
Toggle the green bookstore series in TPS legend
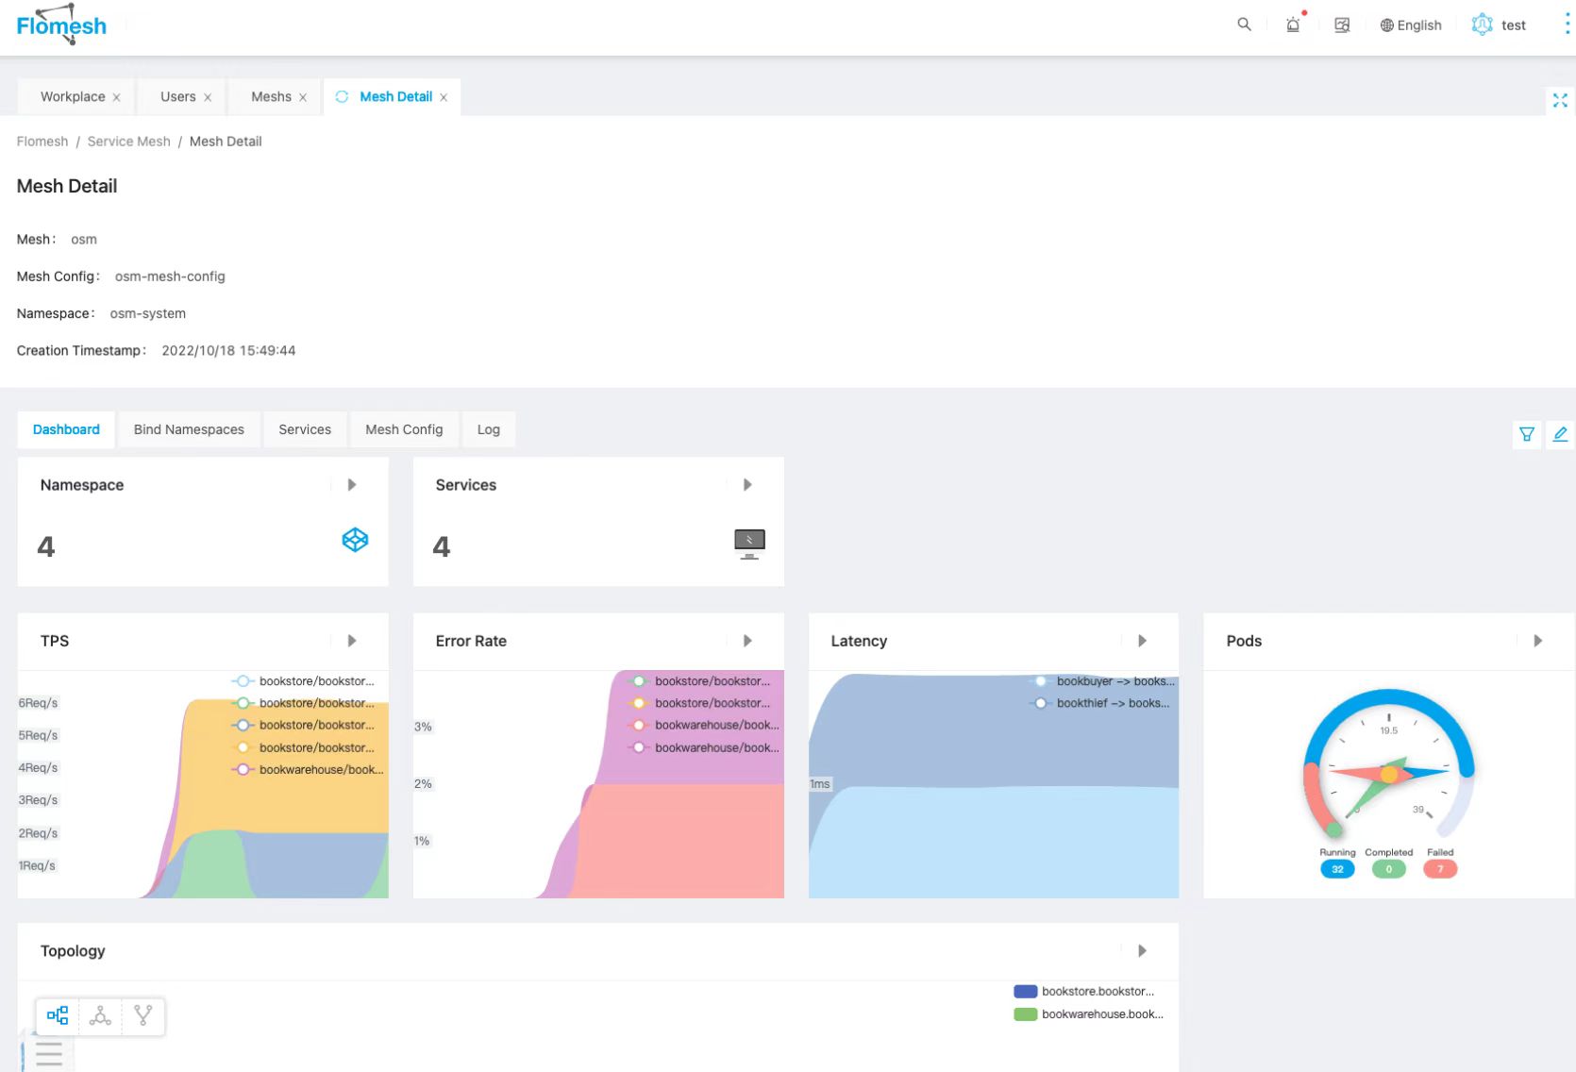303,703
